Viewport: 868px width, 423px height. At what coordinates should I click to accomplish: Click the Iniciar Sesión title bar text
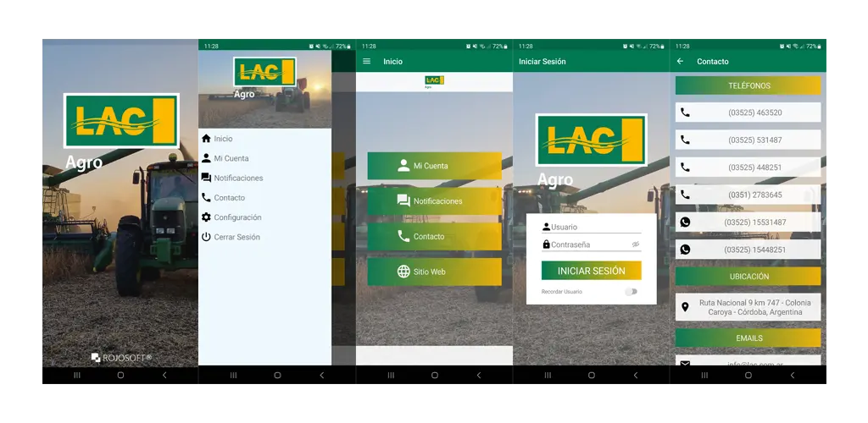[542, 61]
